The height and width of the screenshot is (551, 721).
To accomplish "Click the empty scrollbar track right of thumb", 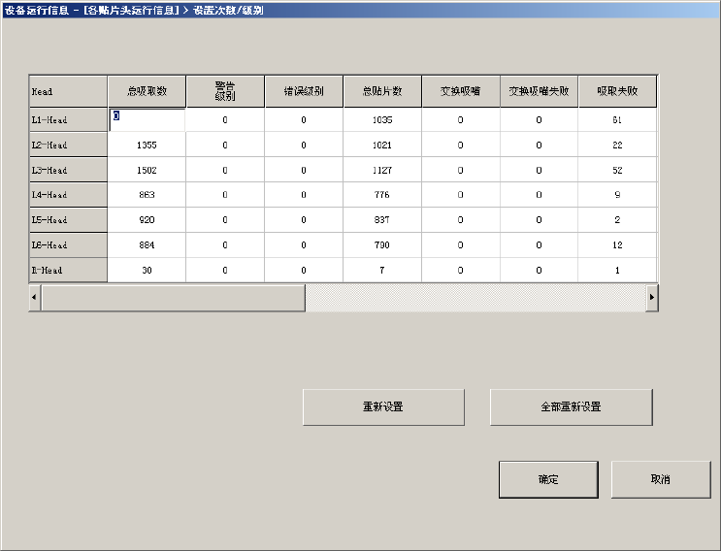I will (x=475, y=298).
